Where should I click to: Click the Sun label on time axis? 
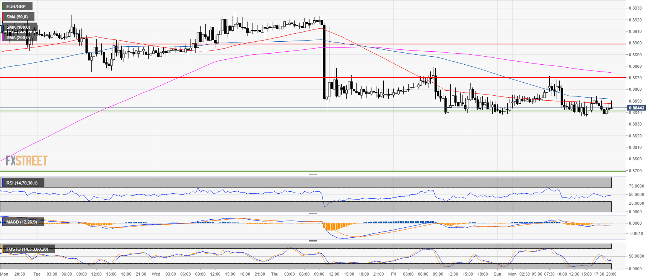tap(497, 274)
